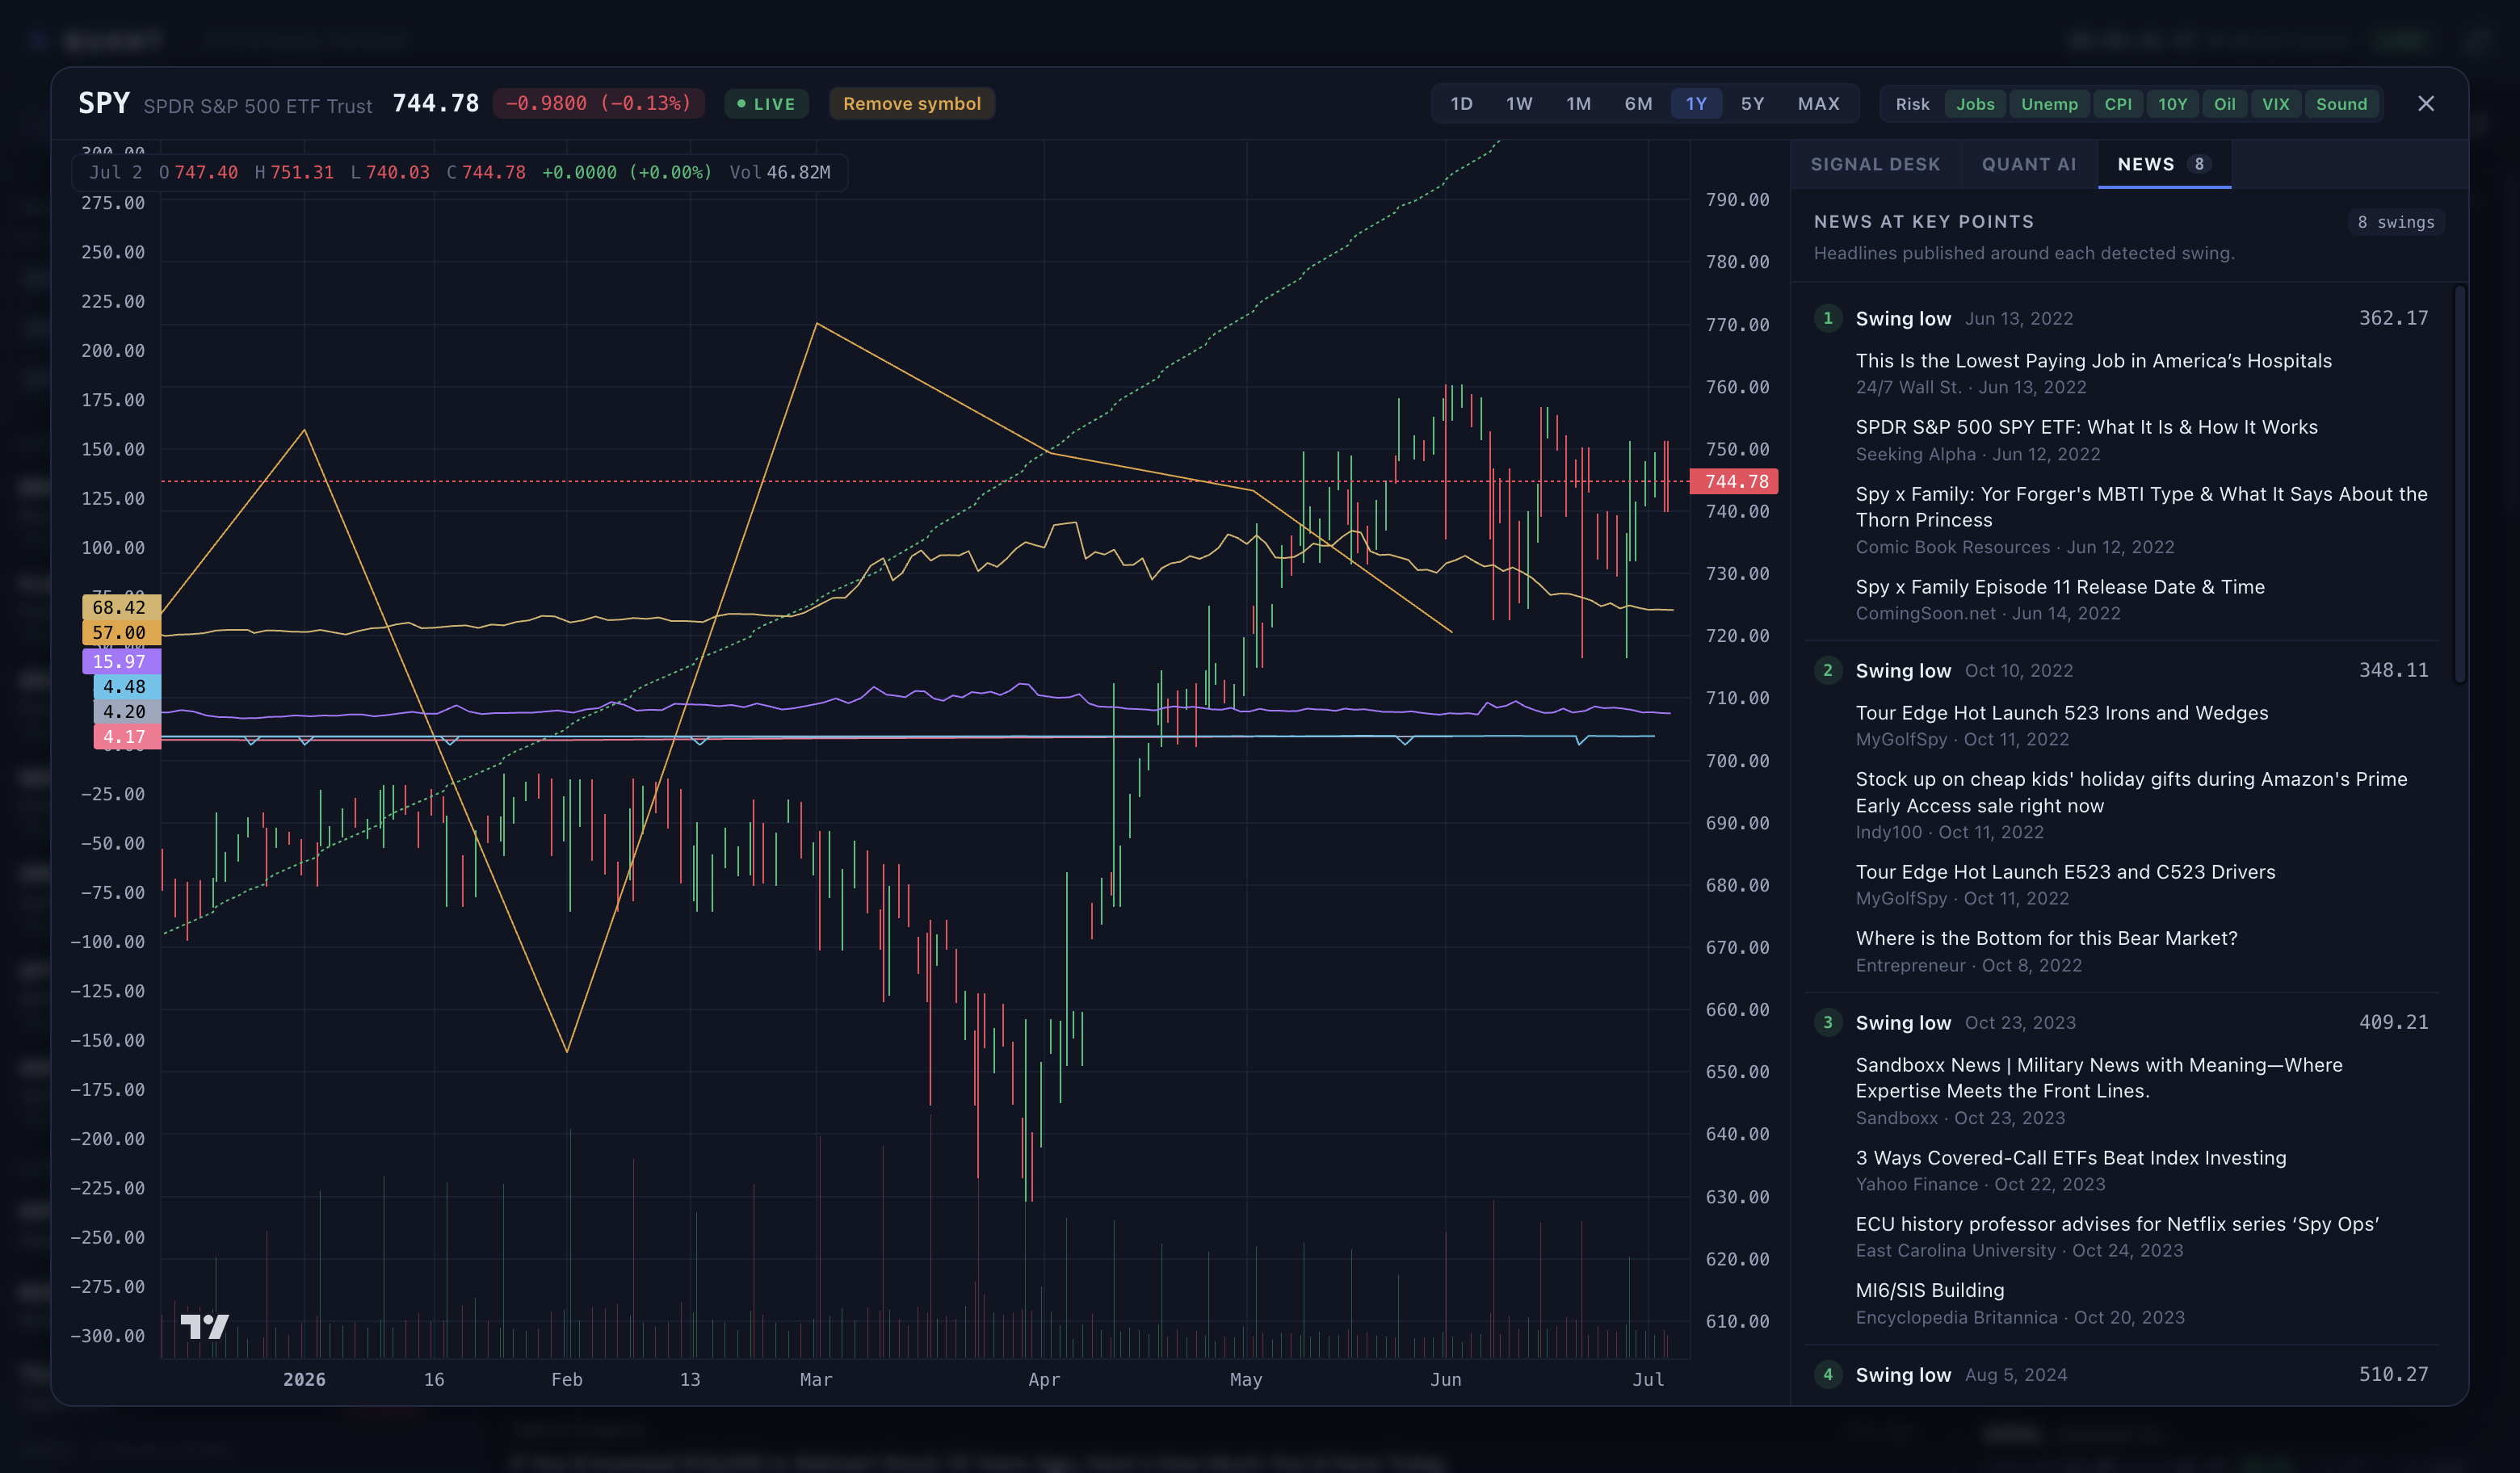Open Tour Edge E523 and C523 Drivers headline
The image size is (2520, 1473).
(x=2065, y=872)
